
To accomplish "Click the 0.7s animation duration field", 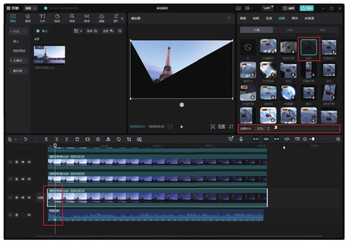I will click(260, 129).
